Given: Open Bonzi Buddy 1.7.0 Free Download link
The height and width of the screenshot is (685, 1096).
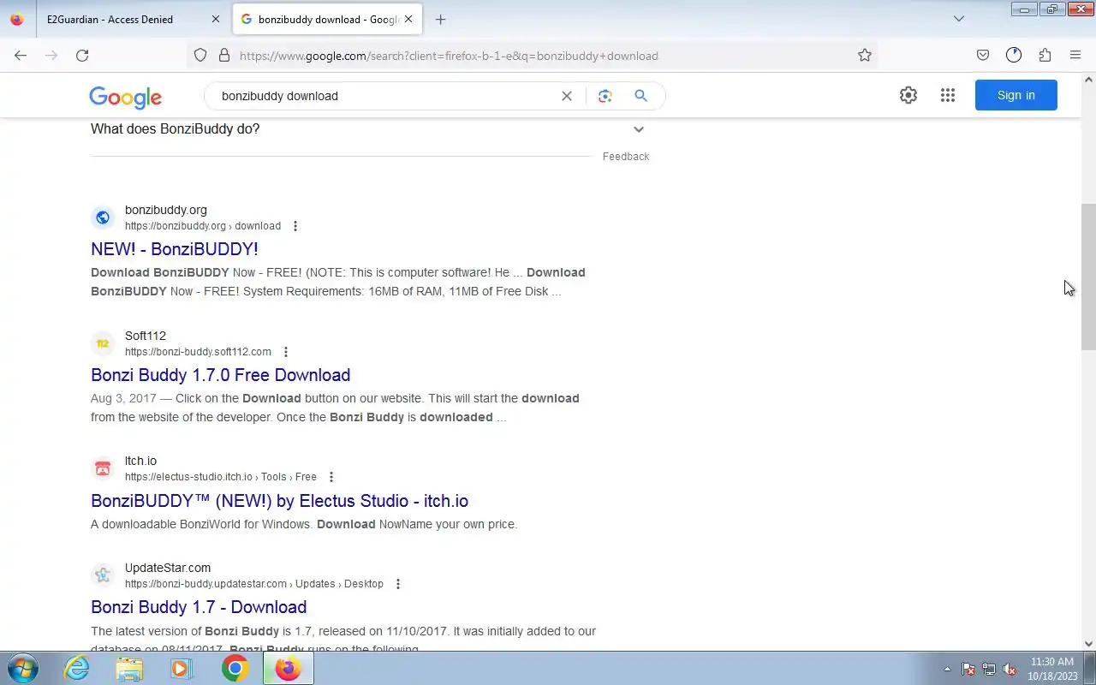Looking at the screenshot, I should (221, 375).
